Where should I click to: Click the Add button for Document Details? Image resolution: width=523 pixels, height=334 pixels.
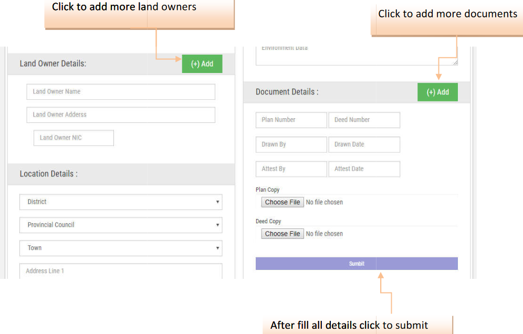437,92
